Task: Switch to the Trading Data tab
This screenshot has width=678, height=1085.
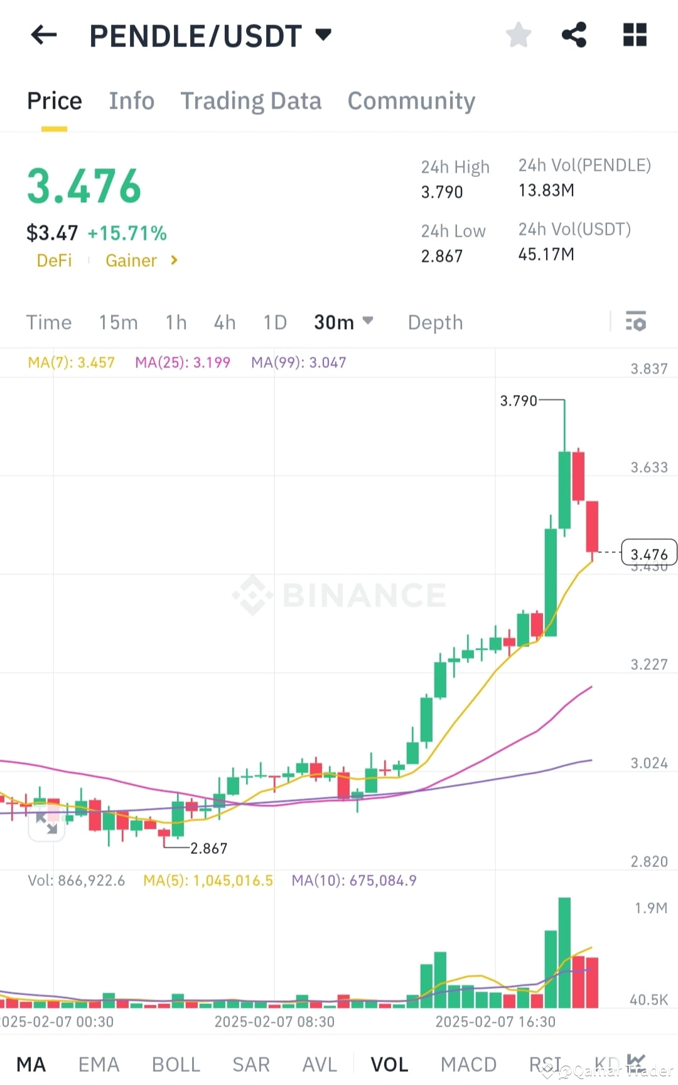Action: point(251,100)
